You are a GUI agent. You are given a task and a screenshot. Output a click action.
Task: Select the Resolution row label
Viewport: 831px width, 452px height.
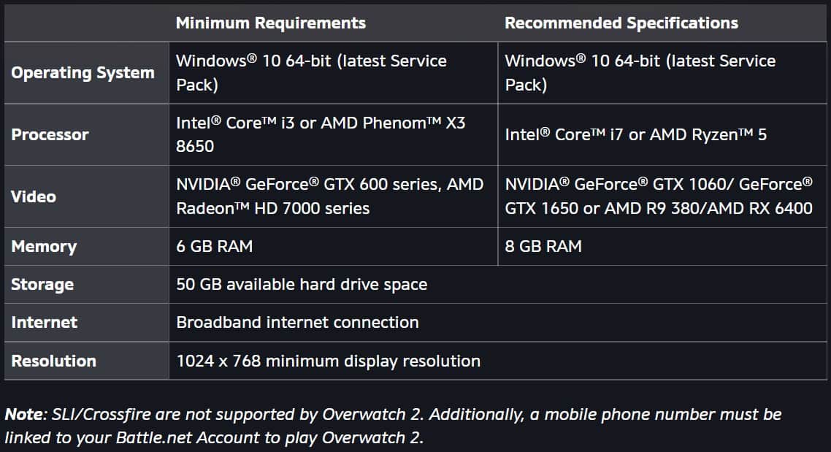[x=53, y=361]
